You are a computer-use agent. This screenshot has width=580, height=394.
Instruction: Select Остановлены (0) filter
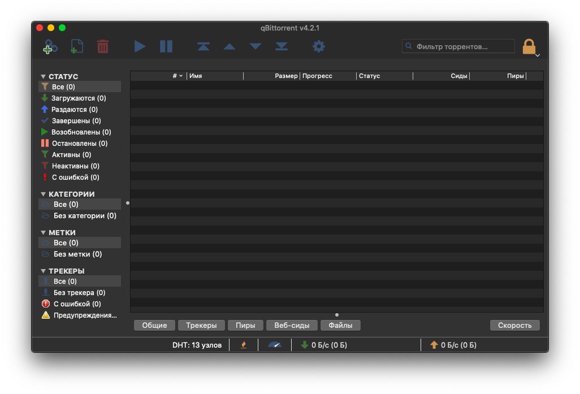pos(80,143)
